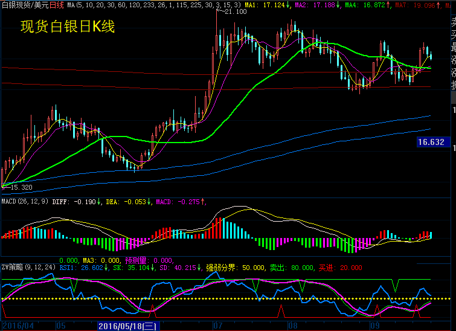456x331 pixels.
Task: Open ZW策略(9,12,24) indicator label
Action: click(x=27, y=267)
